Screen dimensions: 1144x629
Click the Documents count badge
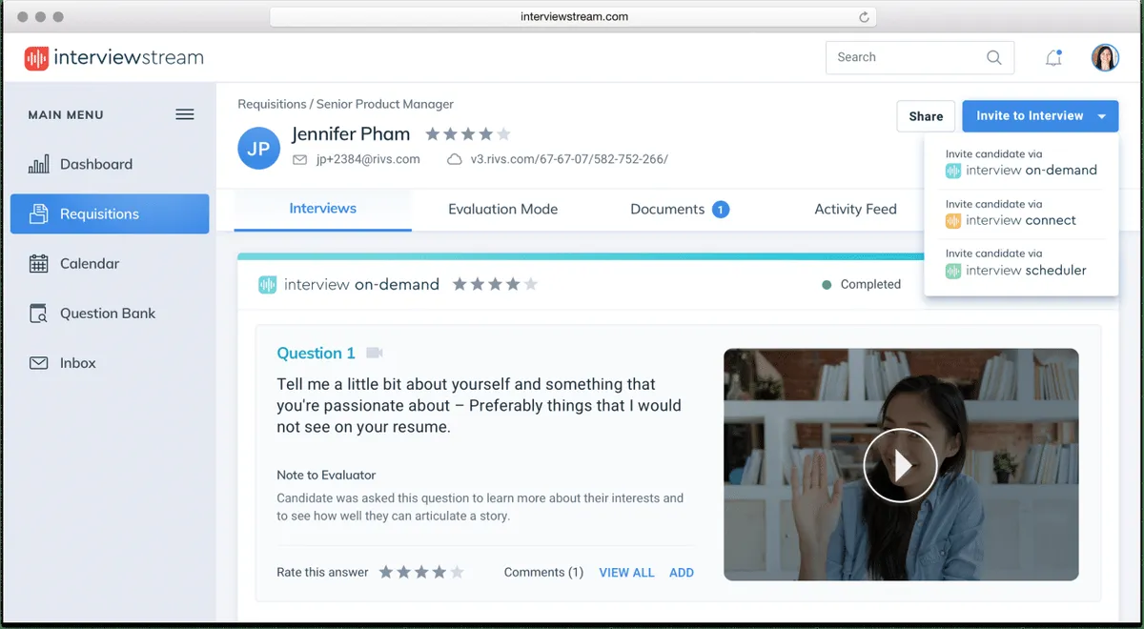coord(721,209)
